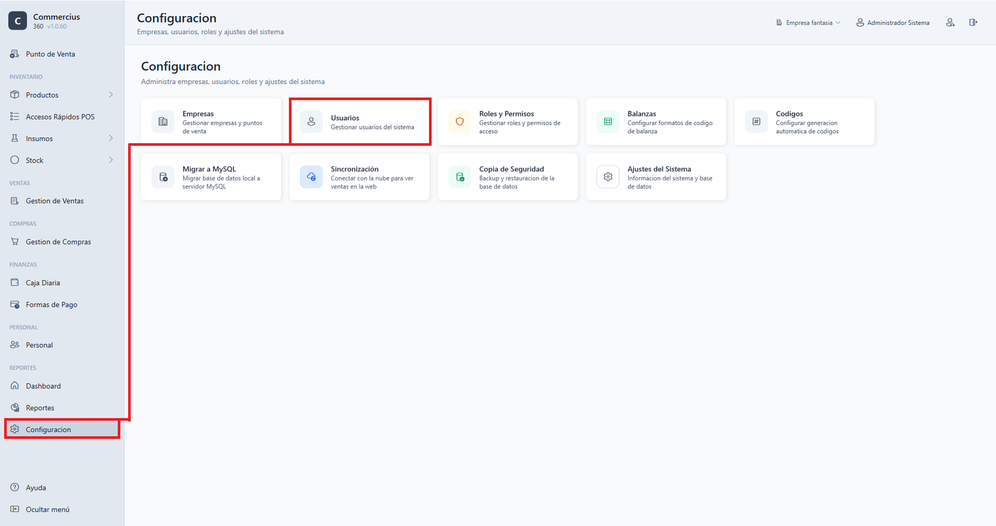Open the Sincronización card title
The image size is (996, 526).
tap(355, 169)
